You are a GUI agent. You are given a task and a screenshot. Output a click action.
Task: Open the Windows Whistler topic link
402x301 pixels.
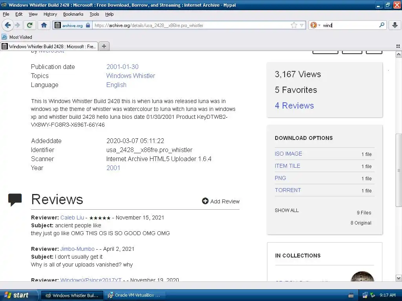click(x=130, y=76)
